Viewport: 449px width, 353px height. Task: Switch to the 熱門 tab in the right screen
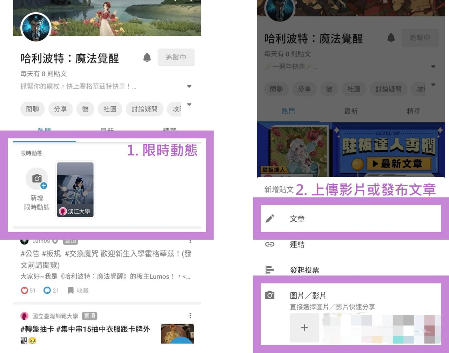(288, 111)
